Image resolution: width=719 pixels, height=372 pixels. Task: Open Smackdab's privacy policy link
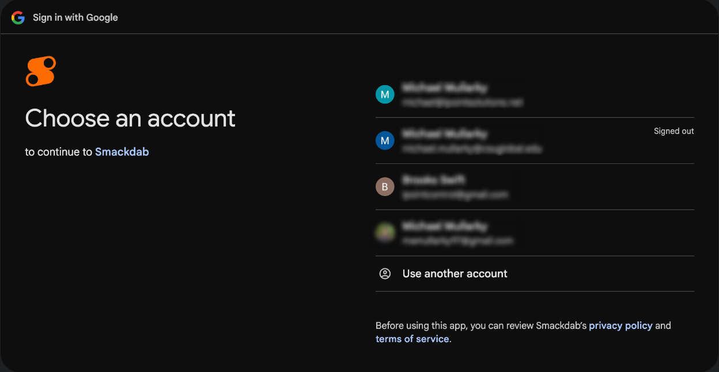point(620,325)
